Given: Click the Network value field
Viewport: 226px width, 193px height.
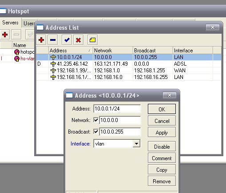Looking at the screenshot, I should pyautogui.click(x=120, y=120).
